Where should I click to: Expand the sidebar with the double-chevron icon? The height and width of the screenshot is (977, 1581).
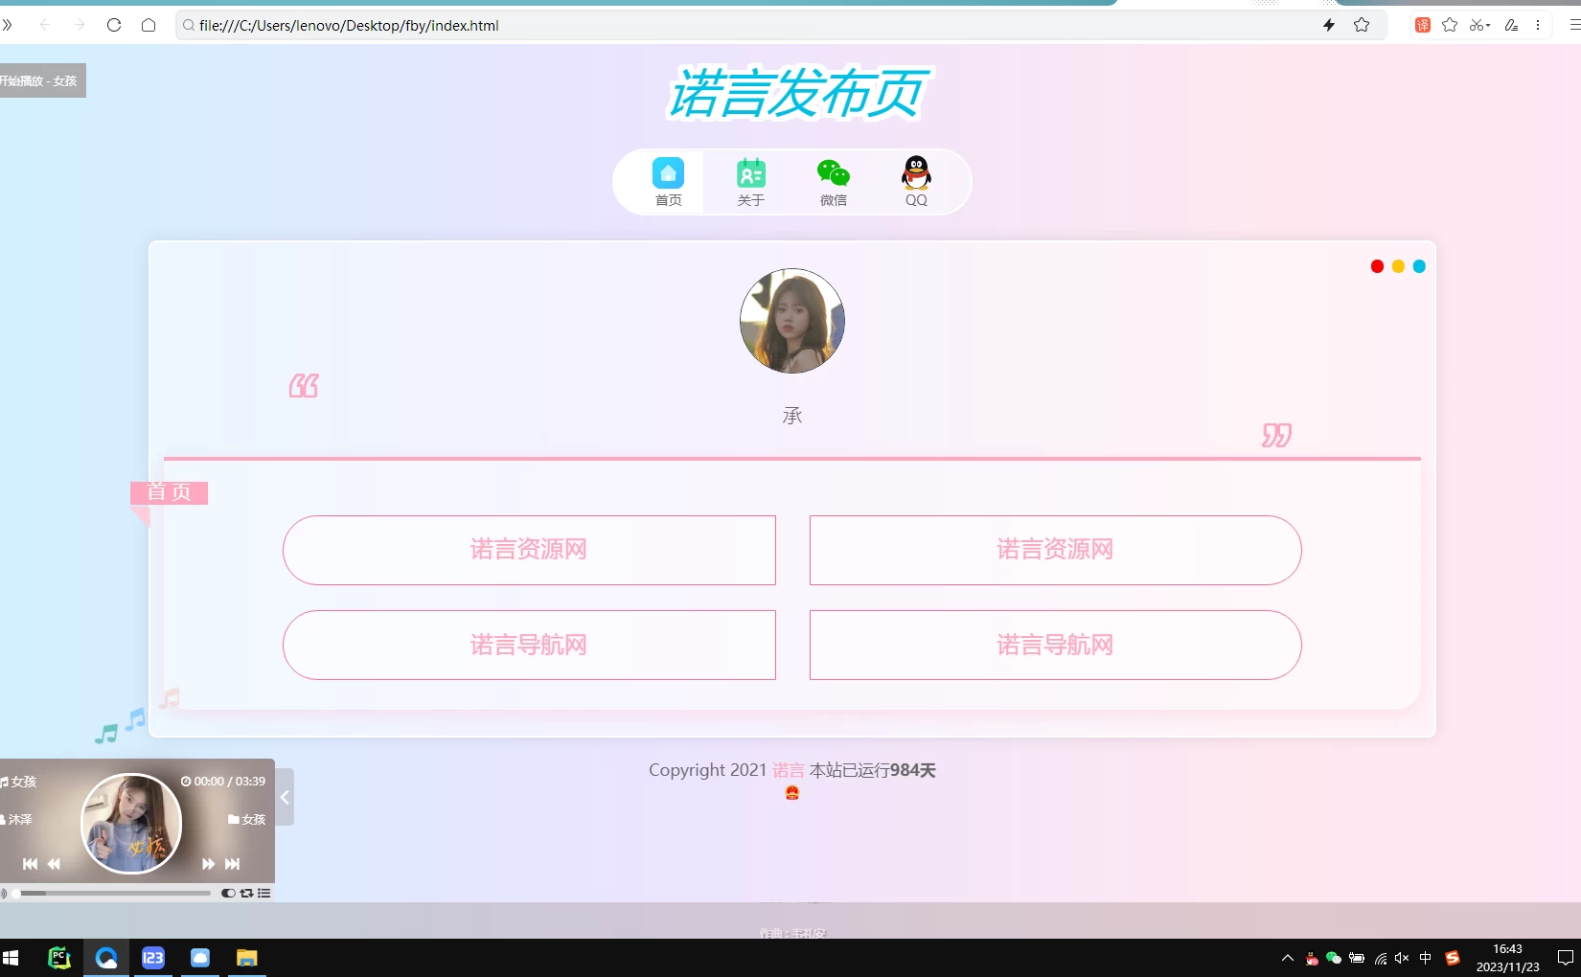coord(8,25)
